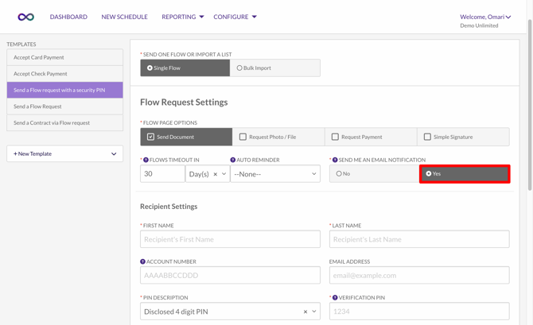The height and width of the screenshot is (325, 533).
Task: Click help icon beside Flows Timeout In
Action: (146, 160)
